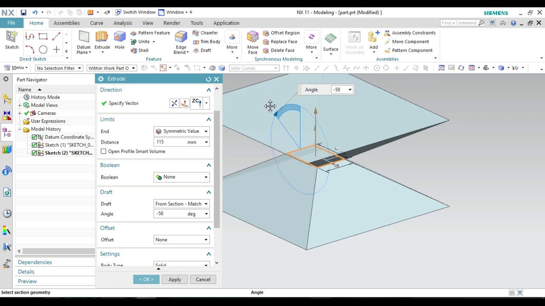Select the Datum Plane tool
Image resolution: width=545 pixels, height=306 pixels.
[84, 43]
